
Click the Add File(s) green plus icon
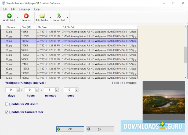tap(9, 16)
